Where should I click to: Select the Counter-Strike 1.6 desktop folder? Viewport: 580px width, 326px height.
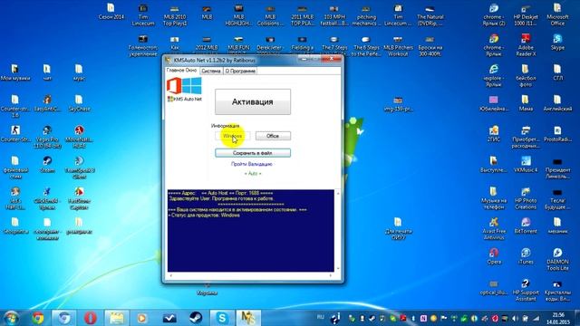(14, 106)
